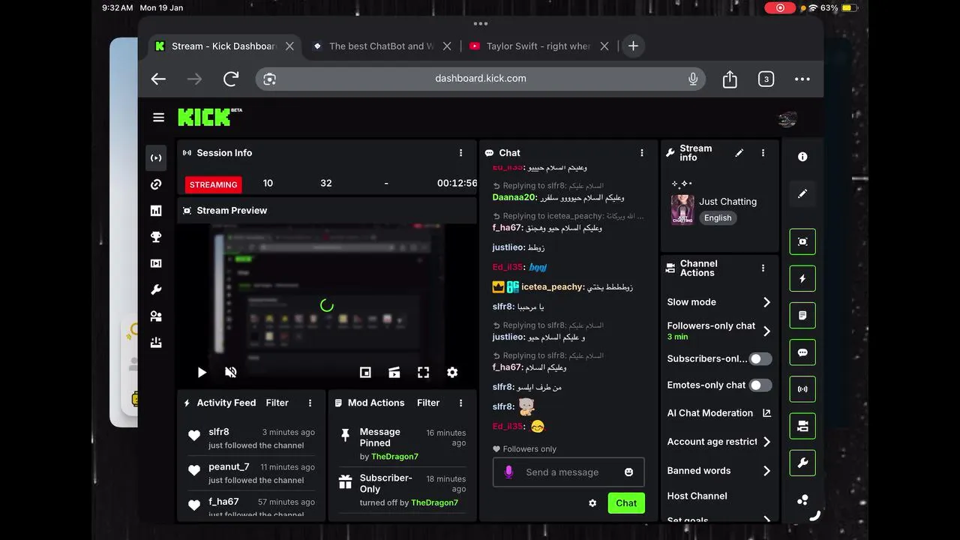Open Stream info three-dot menu
This screenshot has width=960, height=540.
pos(763,153)
